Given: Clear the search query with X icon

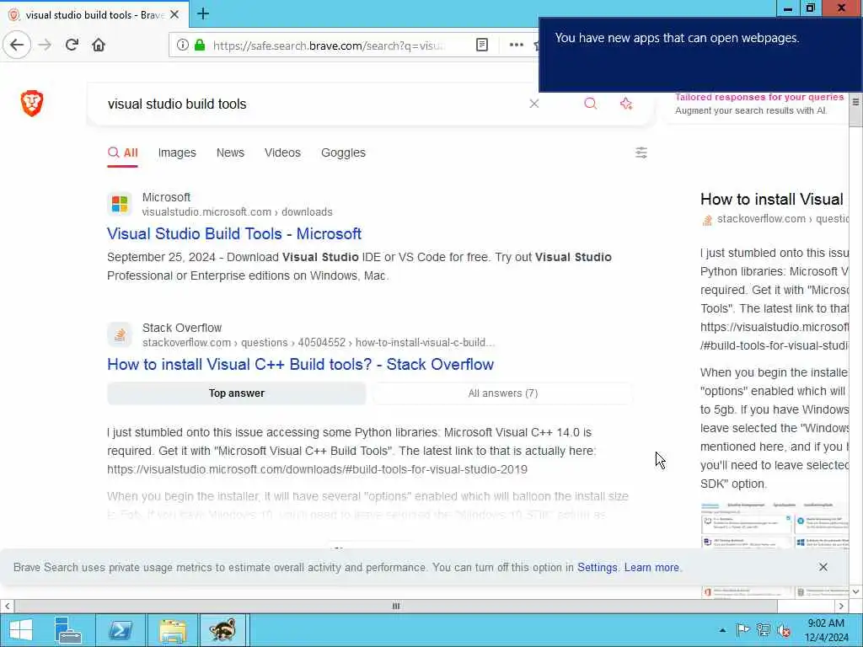Looking at the screenshot, I should (x=533, y=104).
